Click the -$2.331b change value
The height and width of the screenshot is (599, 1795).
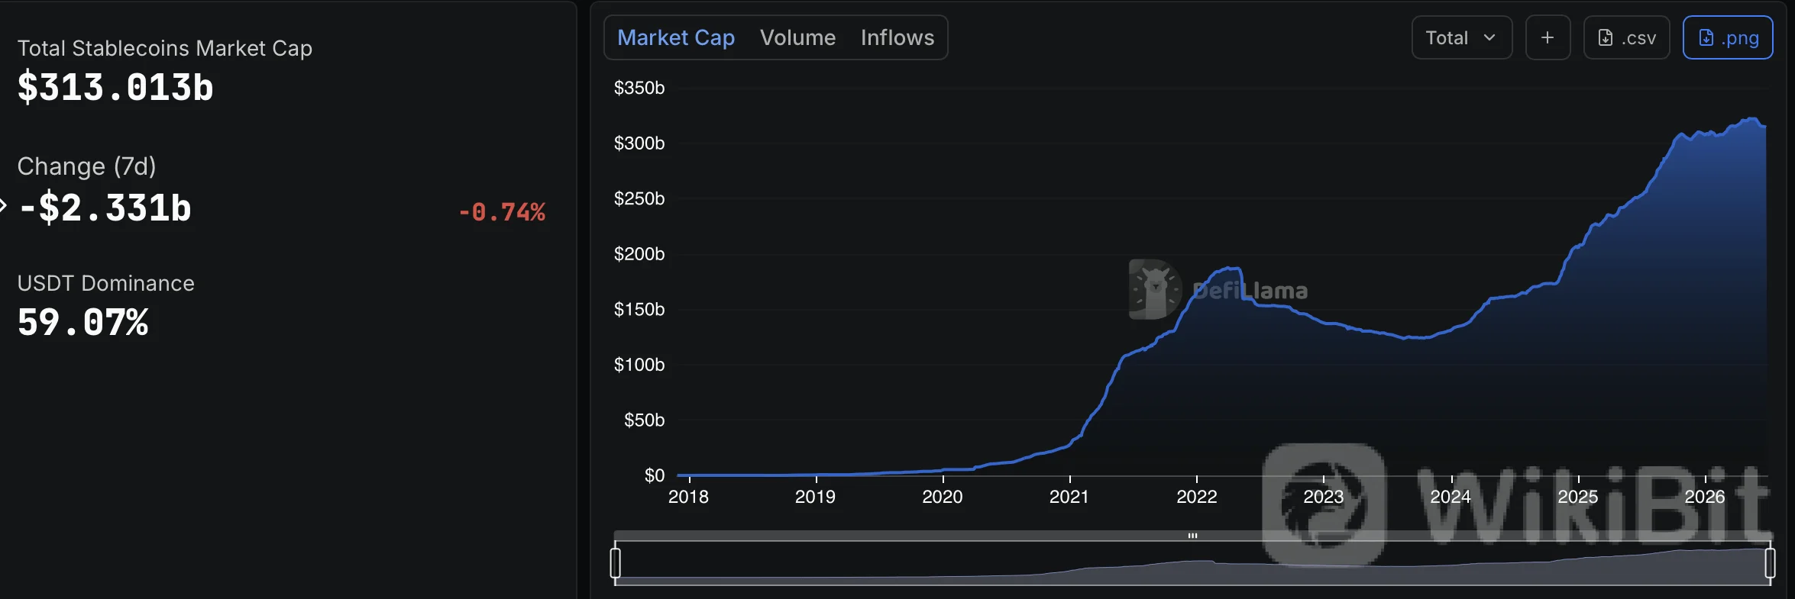pos(105,208)
